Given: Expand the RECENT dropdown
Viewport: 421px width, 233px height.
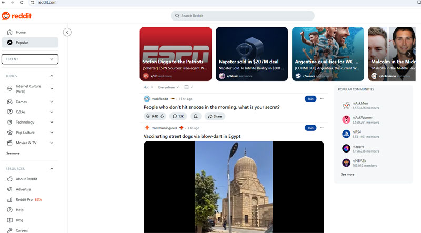Looking at the screenshot, I should (30, 59).
